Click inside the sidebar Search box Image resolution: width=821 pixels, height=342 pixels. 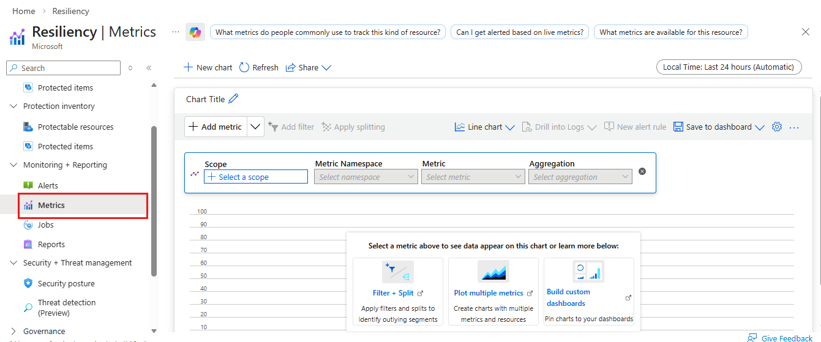(x=64, y=68)
